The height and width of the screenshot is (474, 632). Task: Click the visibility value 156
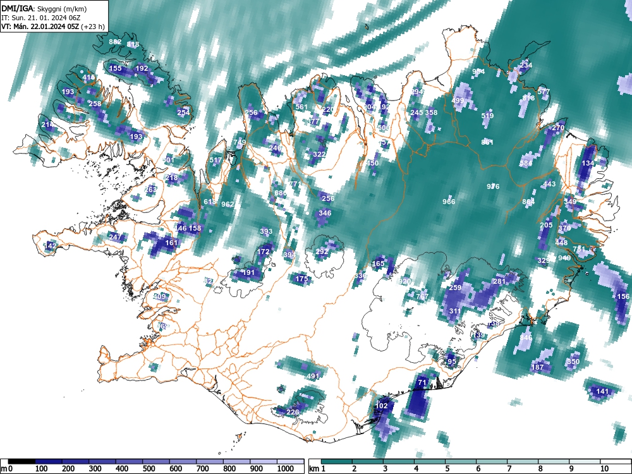(623, 296)
